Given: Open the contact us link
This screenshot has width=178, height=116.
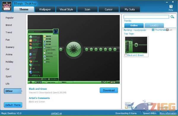Looking at the screenshot, I should pyautogui.click(x=56, y=113).
